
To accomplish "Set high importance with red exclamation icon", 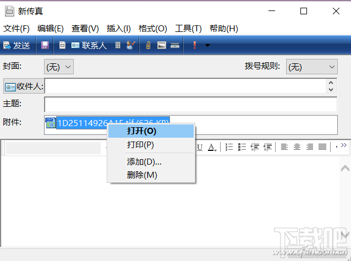I will click(195, 45).
